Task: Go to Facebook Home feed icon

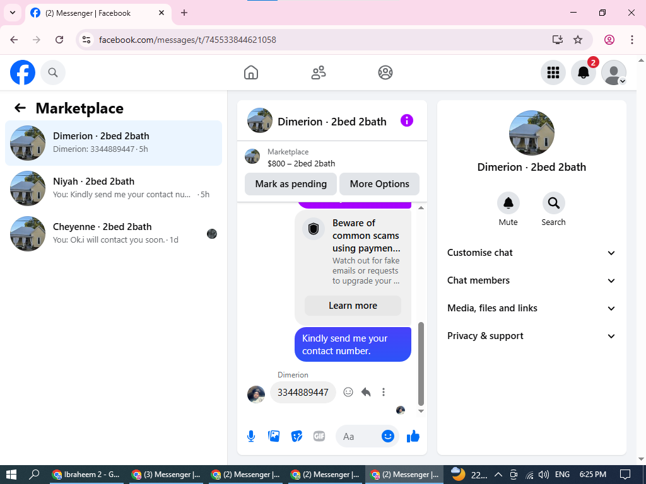Action: (x=251, y=72)
